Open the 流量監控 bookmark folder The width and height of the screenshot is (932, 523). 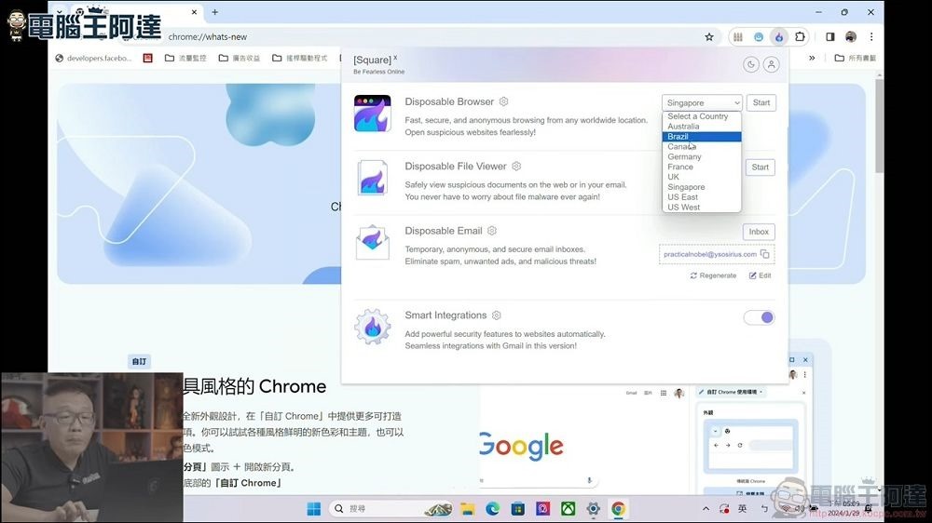point(185,59)
